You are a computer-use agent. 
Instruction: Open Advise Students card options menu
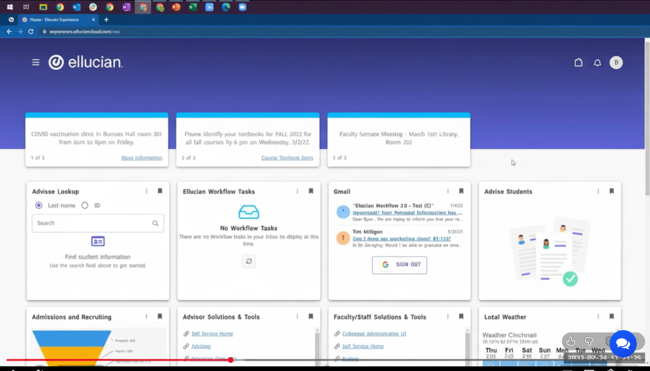click(598, 191)
